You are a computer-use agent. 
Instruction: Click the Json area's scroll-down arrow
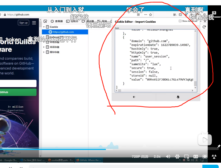(x=195, y=88)
